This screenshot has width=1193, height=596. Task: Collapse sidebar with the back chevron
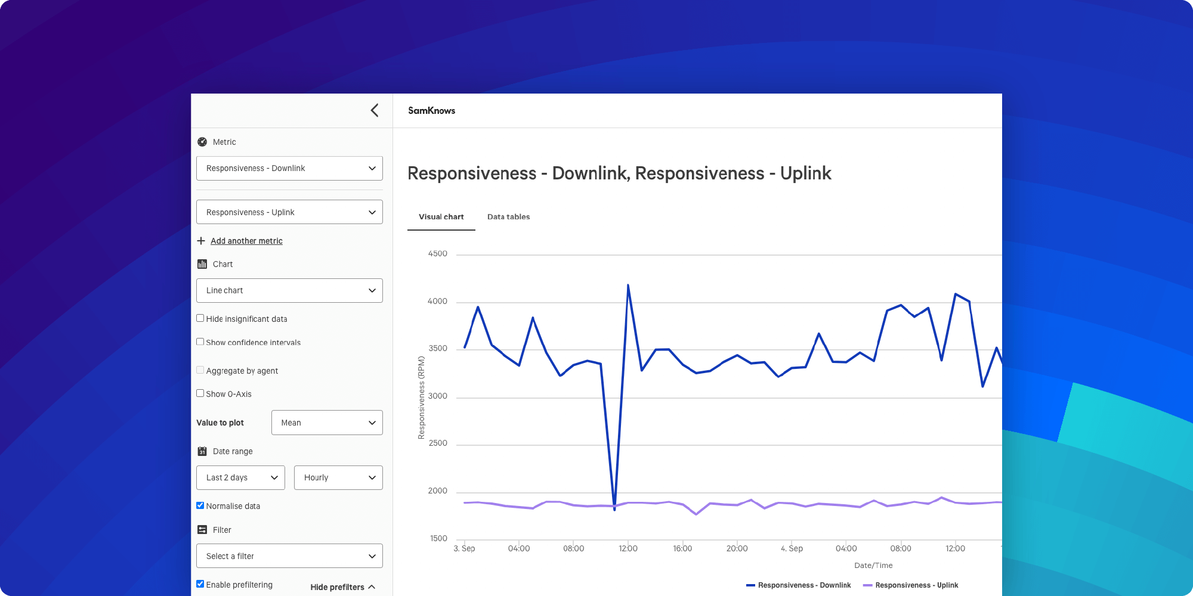[x=375, y=110]
